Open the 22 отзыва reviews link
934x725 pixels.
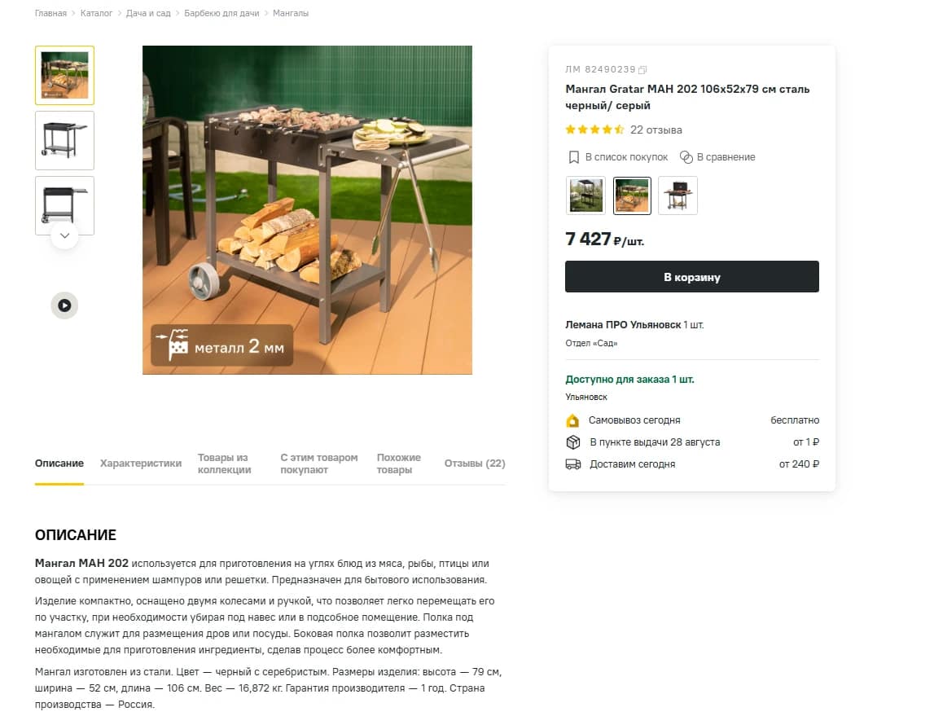pos(656,130)
